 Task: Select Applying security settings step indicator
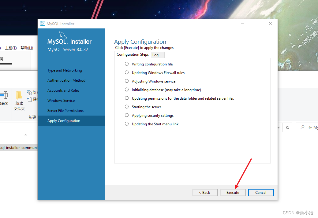pos(126,115)
